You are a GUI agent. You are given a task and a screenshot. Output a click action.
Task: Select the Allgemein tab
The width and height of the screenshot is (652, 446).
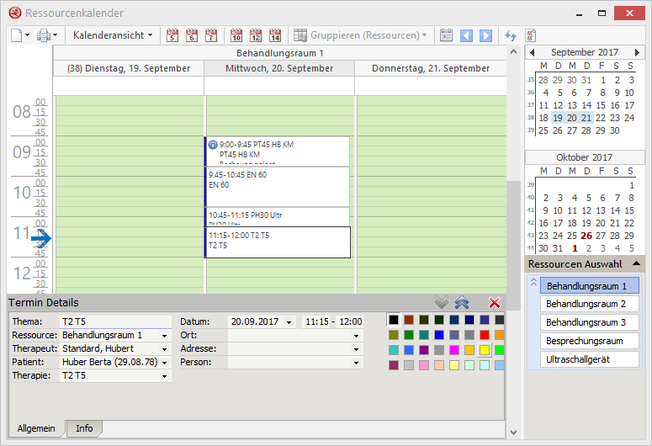[x=36, y=428]
